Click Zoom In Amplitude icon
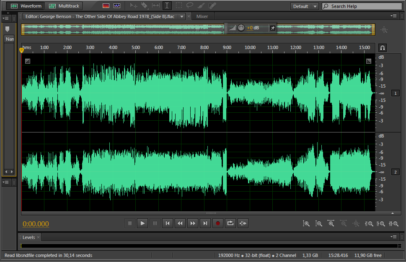 point(306,223)
